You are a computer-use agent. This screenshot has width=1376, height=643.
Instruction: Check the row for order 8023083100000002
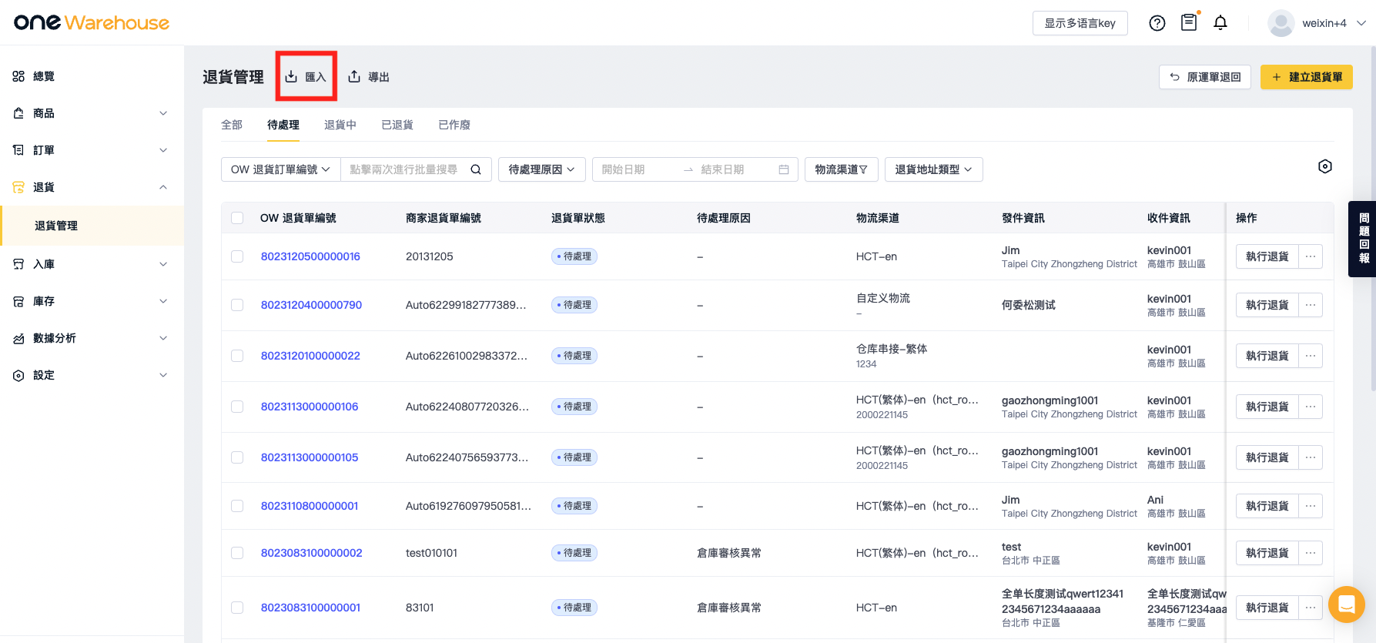(x=237, y=553)
